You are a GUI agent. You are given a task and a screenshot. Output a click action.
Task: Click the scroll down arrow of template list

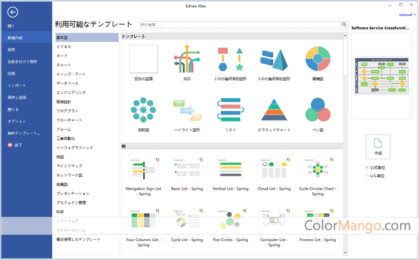click(345, 252)
